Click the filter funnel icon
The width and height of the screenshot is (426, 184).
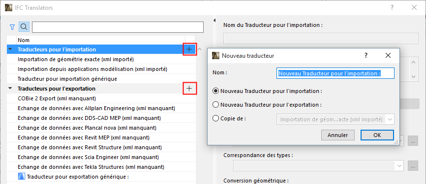tap(12, 27)
